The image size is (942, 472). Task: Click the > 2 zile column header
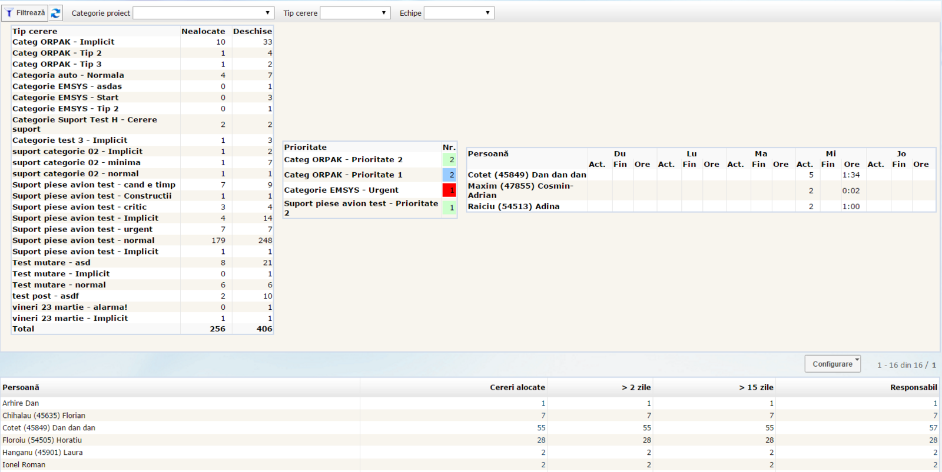636,387
